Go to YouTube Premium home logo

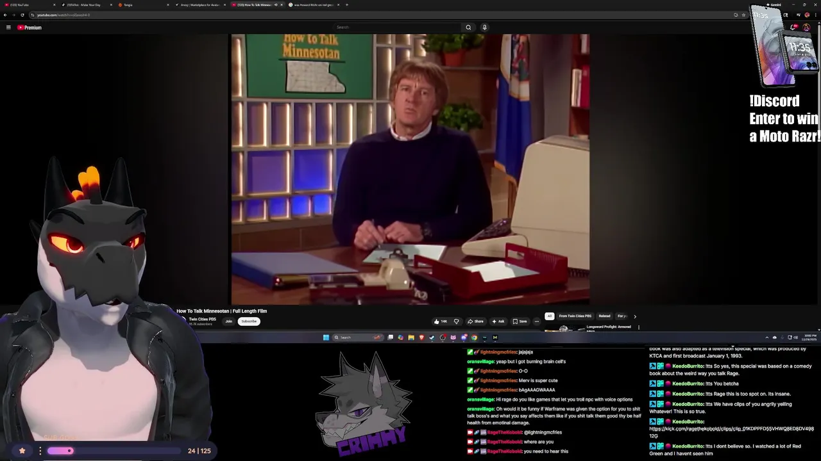(30, 28)
